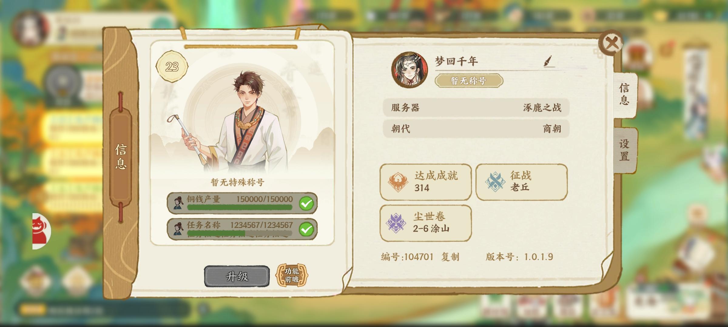
Task: Click the 任务名称 progress bar
Action: pyautogui.click(x=240, y=233)
